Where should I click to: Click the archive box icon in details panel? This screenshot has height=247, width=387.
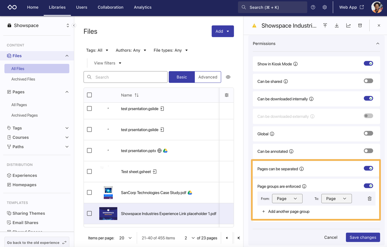pyautogui.click(x=360, y=25)
